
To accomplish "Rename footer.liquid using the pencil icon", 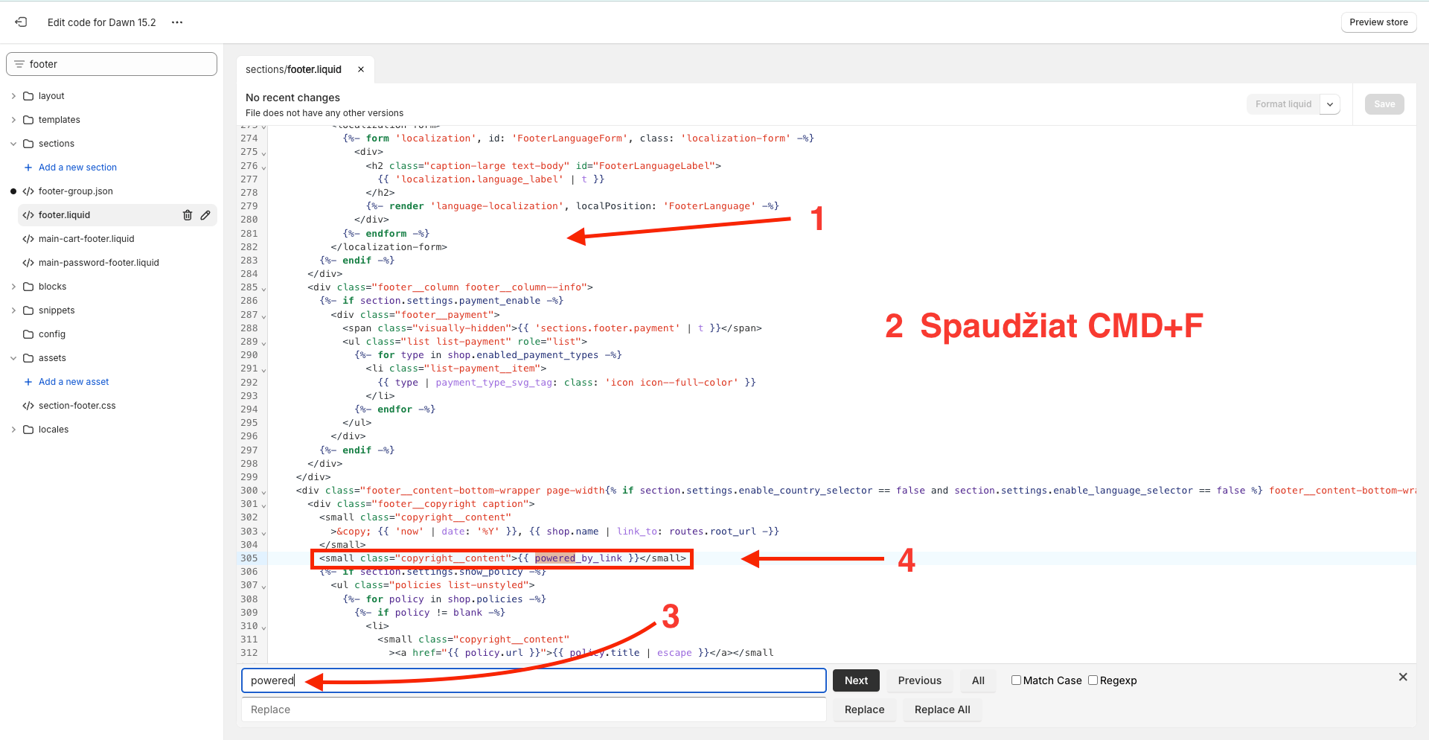I will (205, 215).
